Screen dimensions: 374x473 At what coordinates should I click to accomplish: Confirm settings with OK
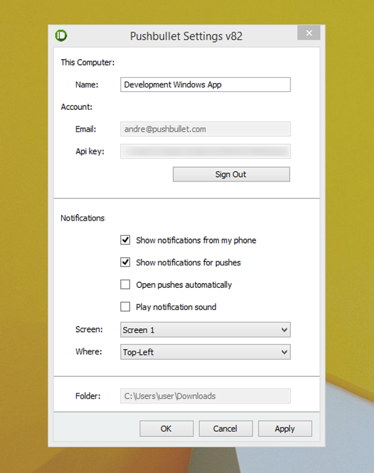pos(166,428)
